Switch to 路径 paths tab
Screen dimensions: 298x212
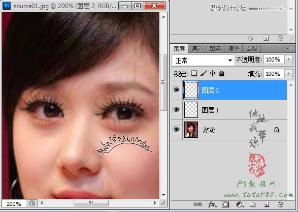click(215, 49)
